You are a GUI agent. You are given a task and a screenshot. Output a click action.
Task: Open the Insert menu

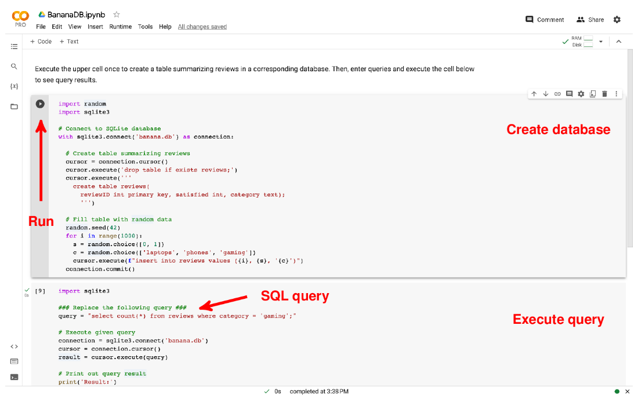95,27
